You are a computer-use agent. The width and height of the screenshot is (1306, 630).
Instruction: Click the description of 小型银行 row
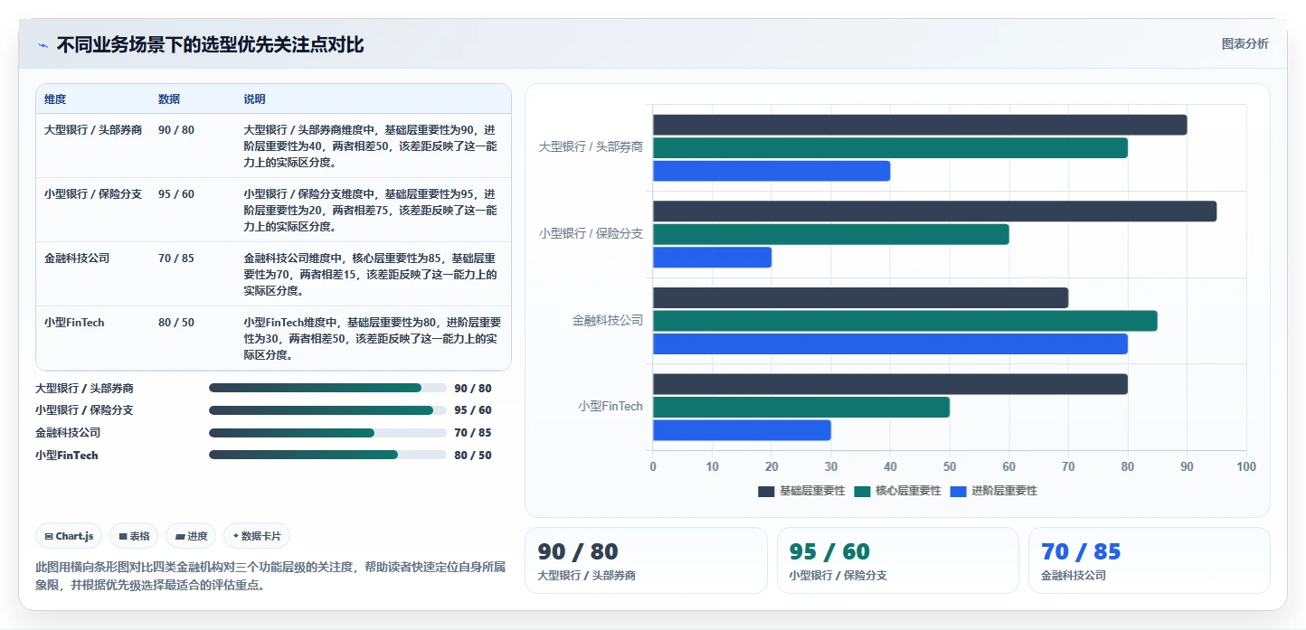[370, 211]
